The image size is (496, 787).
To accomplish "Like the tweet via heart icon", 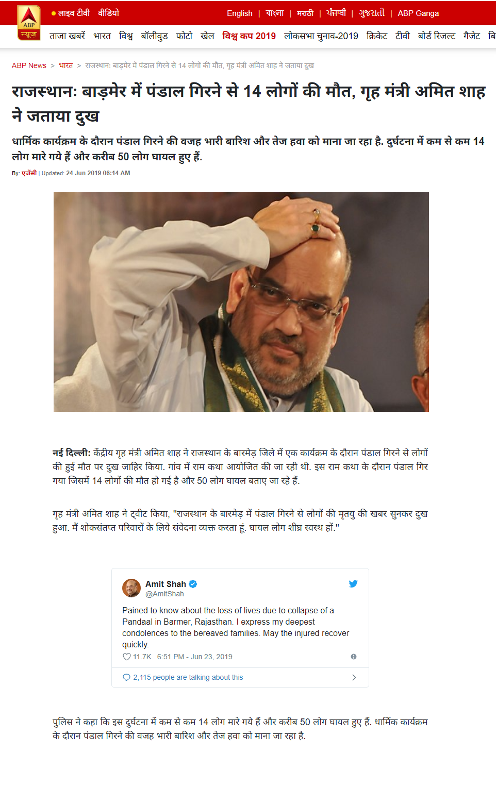I will coord(126,657).
